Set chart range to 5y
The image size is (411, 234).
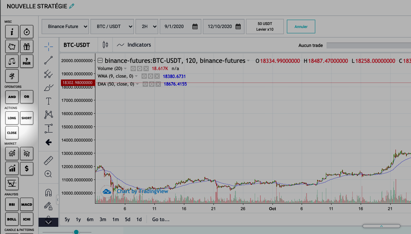(67, 219)
